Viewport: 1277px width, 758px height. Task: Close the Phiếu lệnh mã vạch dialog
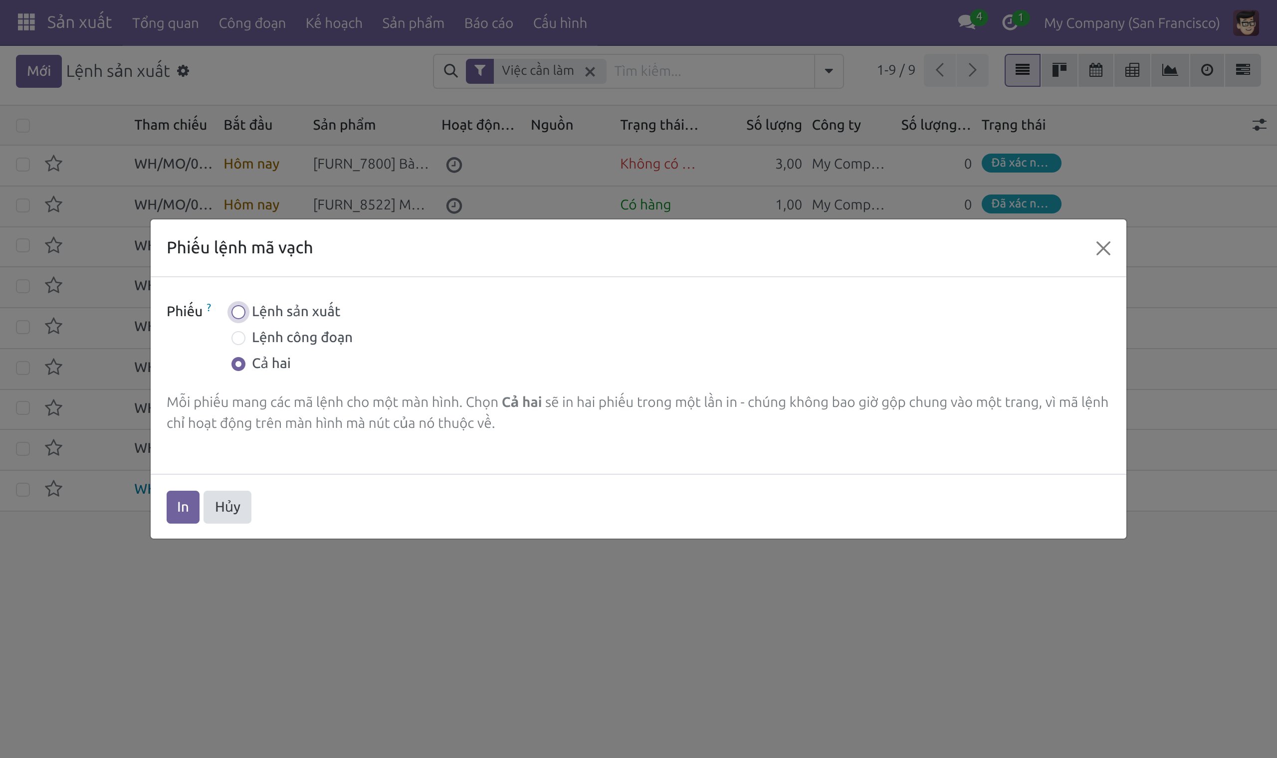tap(1103, 249)
